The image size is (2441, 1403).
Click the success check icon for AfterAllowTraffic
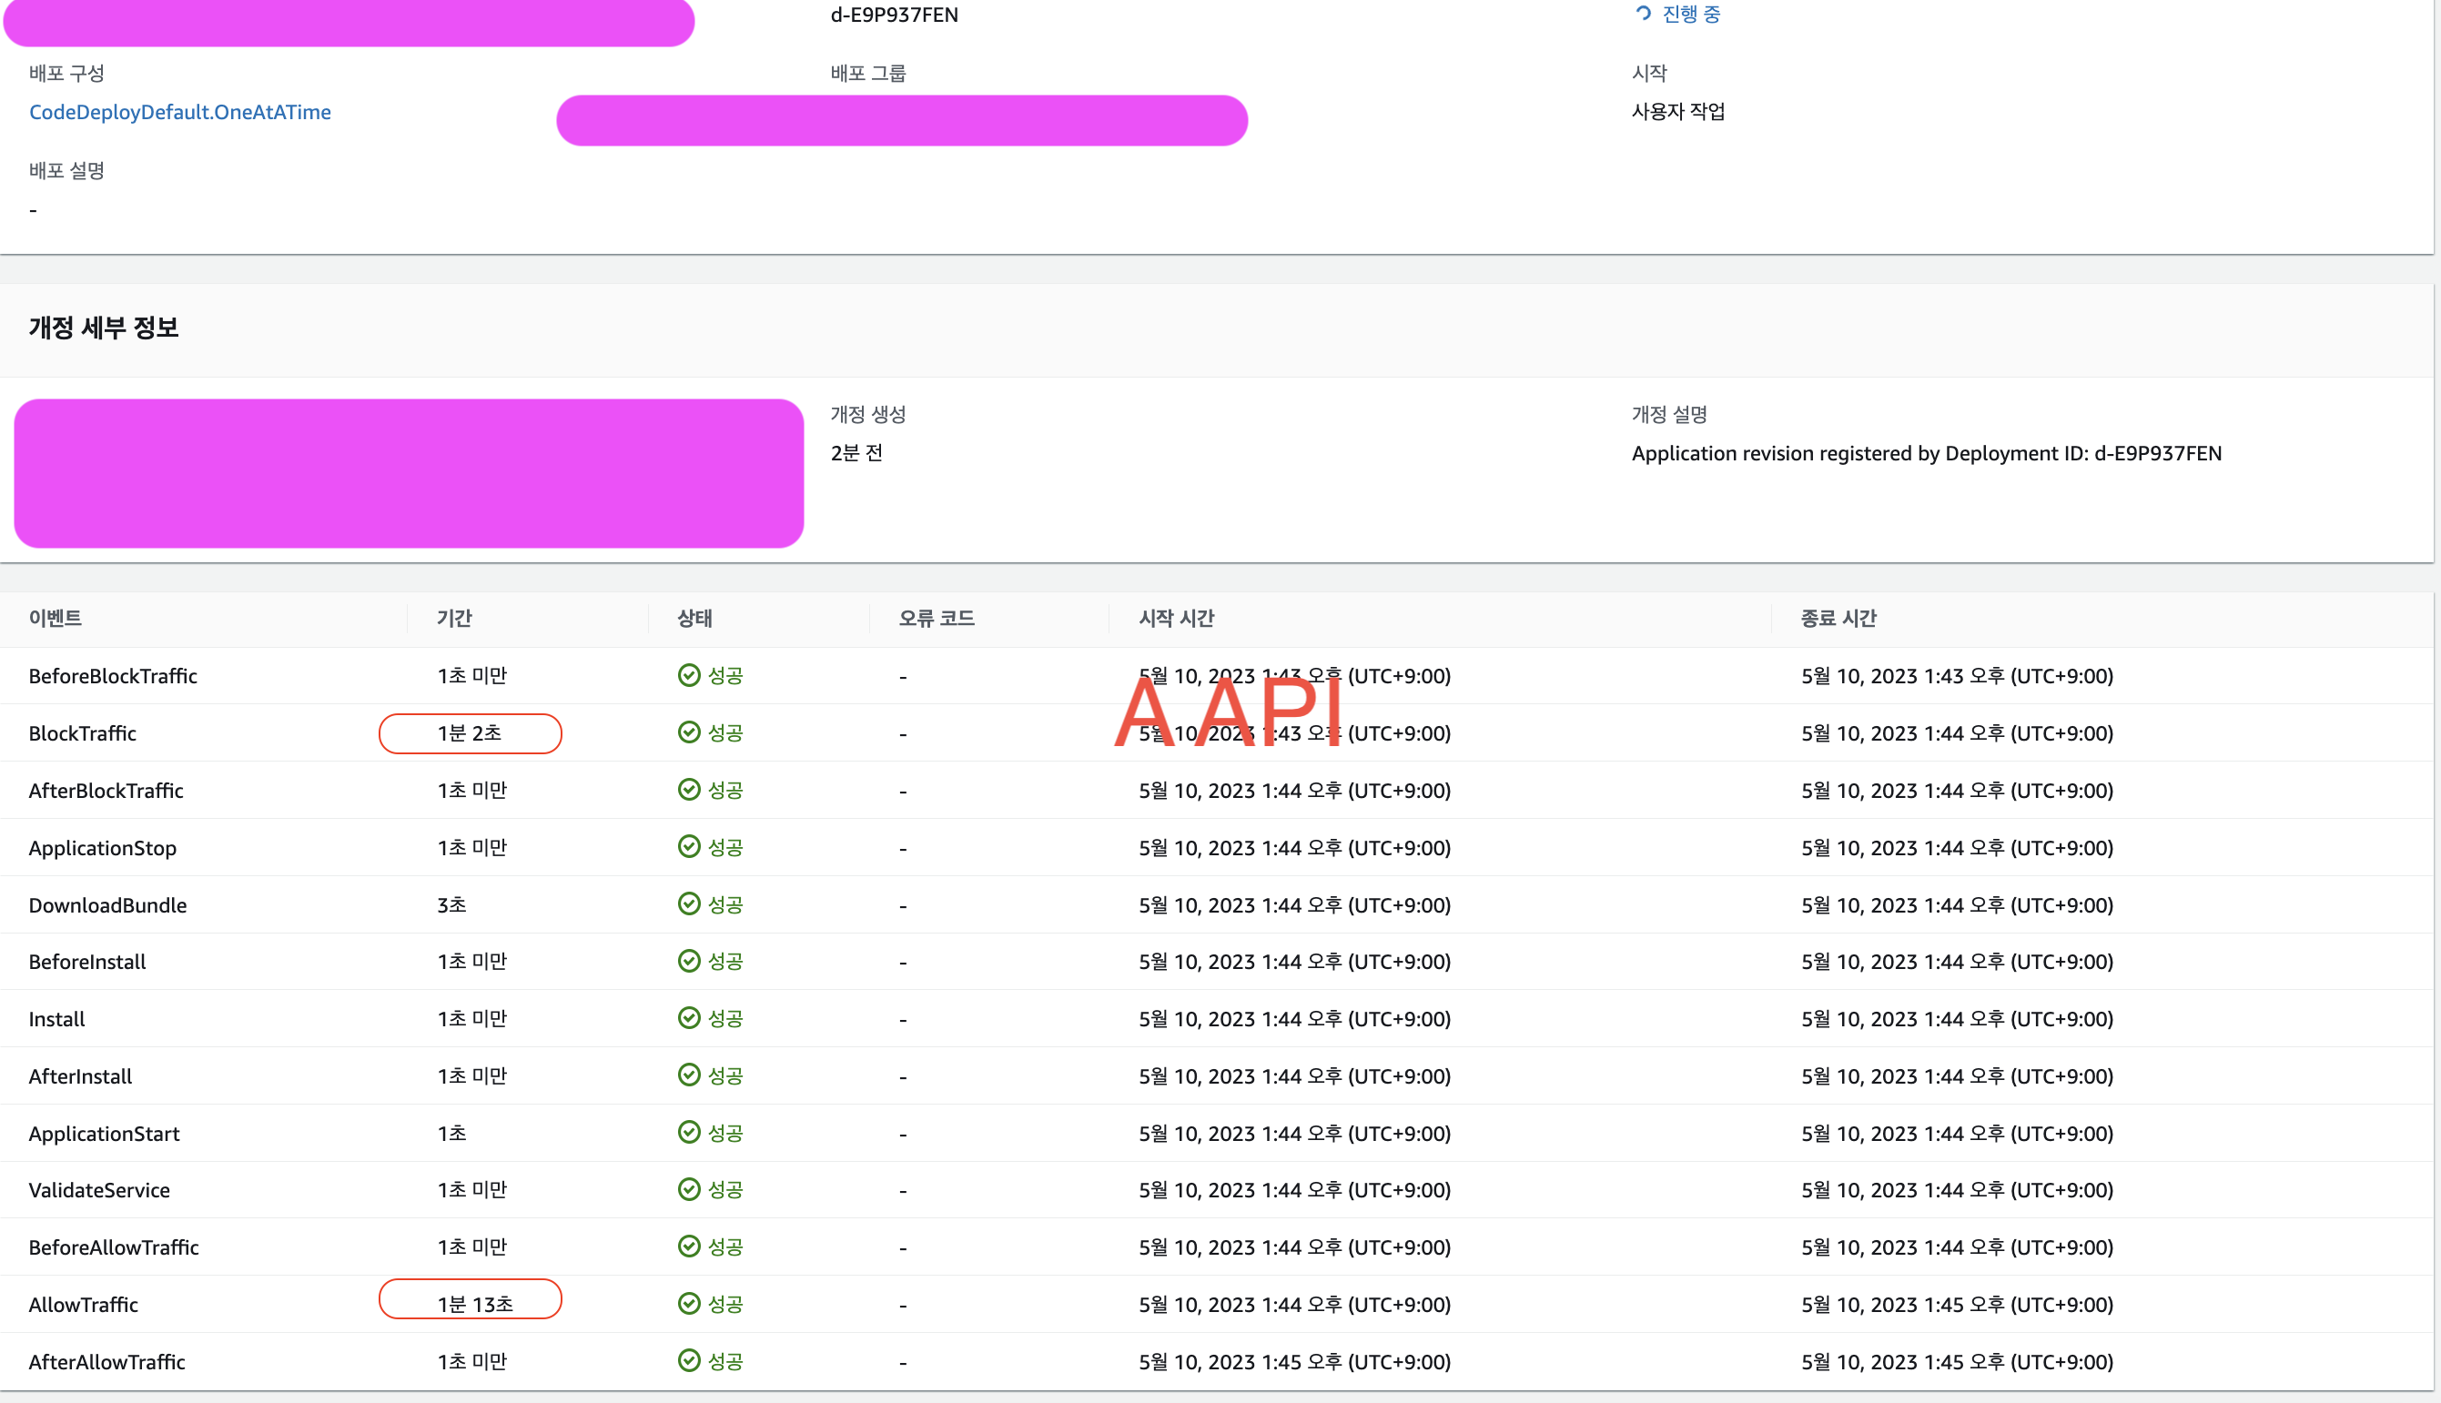688,1360
